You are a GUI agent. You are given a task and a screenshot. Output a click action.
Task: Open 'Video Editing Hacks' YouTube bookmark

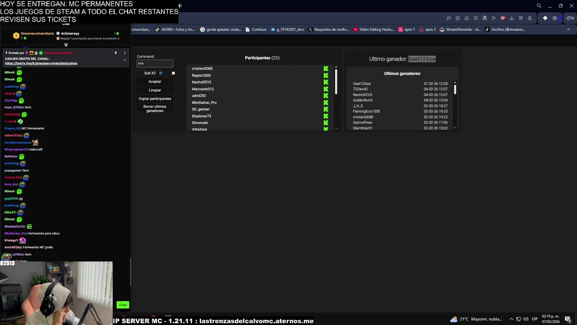coord(374,29)
